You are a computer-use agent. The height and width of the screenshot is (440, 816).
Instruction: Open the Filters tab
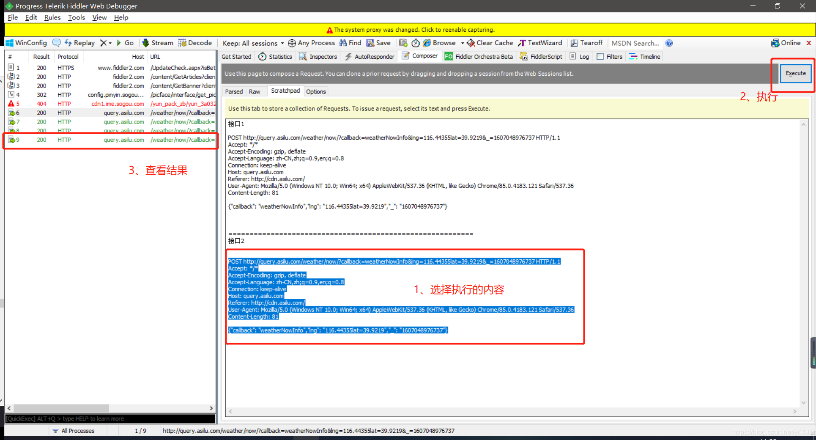610,56
